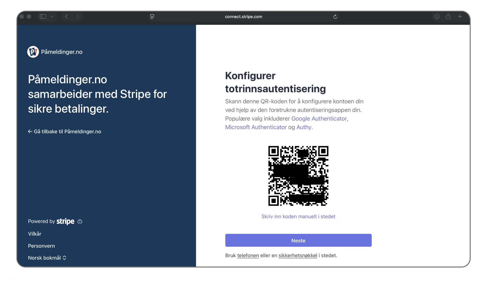Viewport: 487px width, 281px height.
Task: Click the QR code image
Action: [298, 176]
